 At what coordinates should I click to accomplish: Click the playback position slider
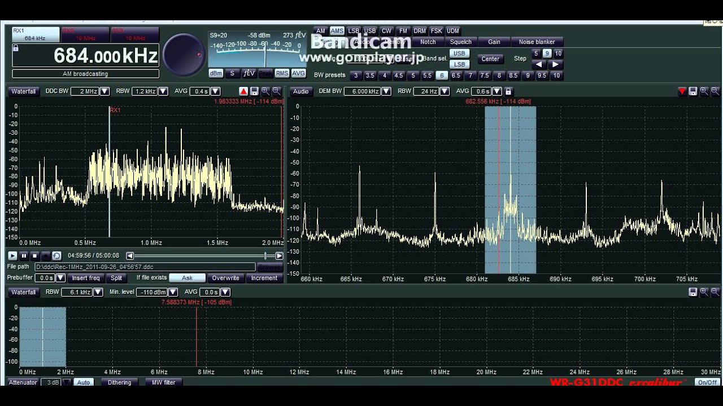[x=204, y=256]
